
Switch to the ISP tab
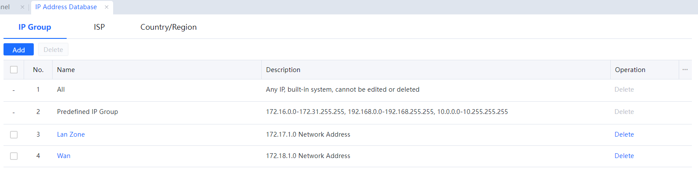click(99, 27)
